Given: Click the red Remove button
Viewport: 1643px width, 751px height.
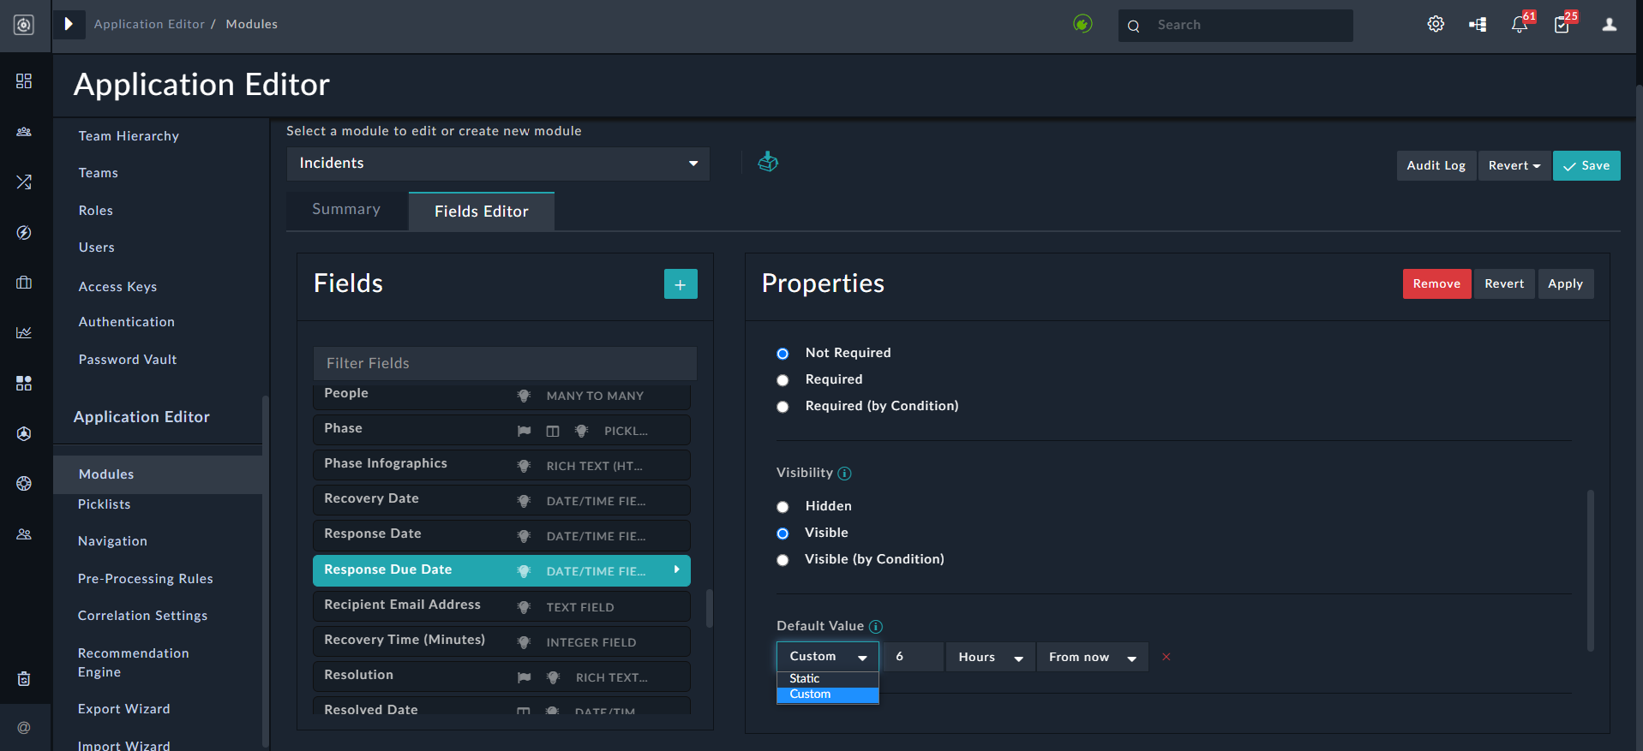Looking at the screenshot, I should (1436, 284).
